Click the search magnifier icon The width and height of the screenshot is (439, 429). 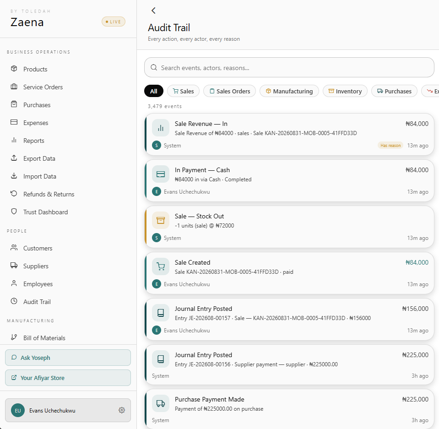click(x=154, y=67)
